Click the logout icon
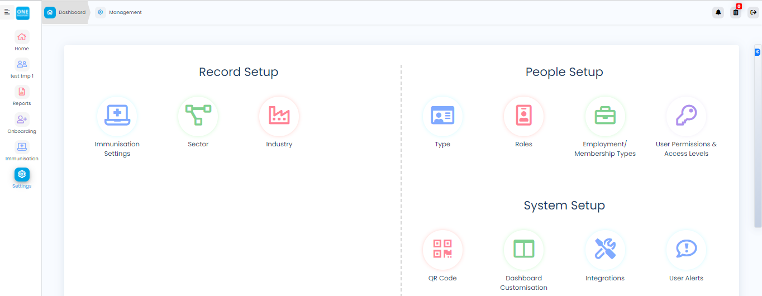The image size is (762, 296). (x=753, y=12)
